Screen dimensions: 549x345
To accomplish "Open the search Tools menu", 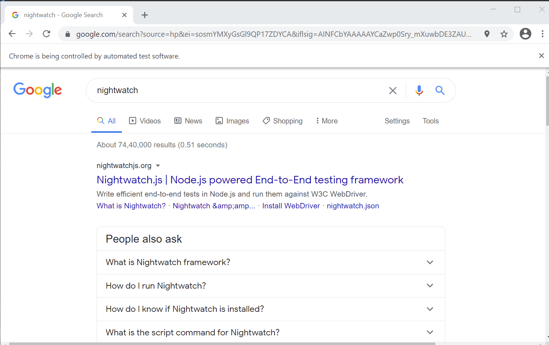I will [430, 121].
